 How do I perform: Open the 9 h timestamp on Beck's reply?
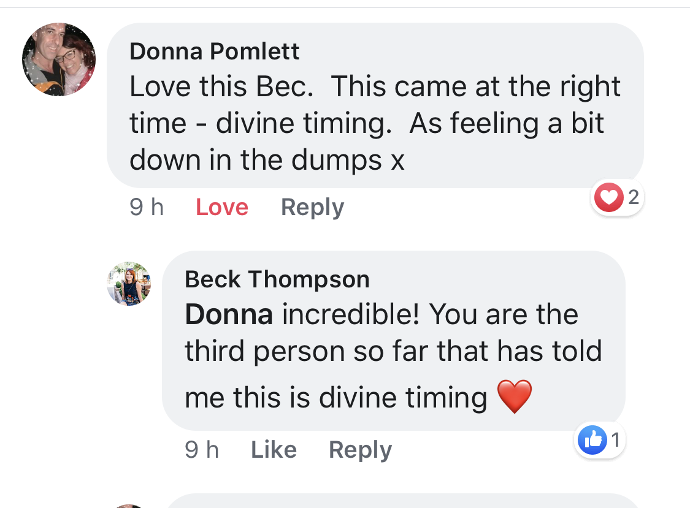(x=202, y=450)
